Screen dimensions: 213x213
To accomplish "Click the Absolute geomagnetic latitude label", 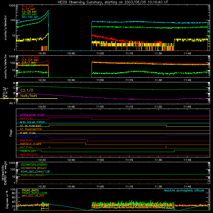I will click(184, 190).
